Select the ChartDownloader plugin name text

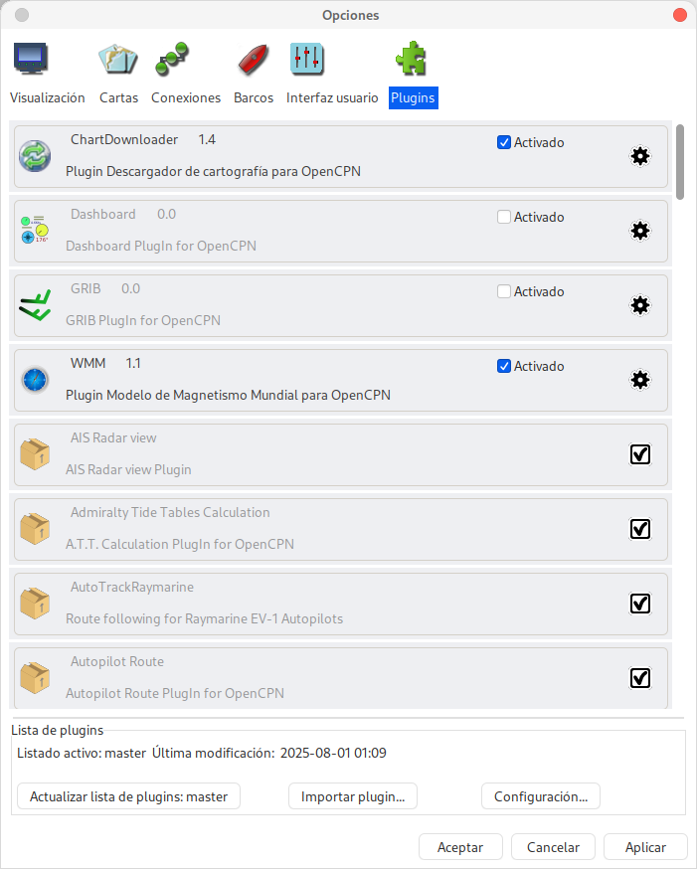tap(124, 139)
